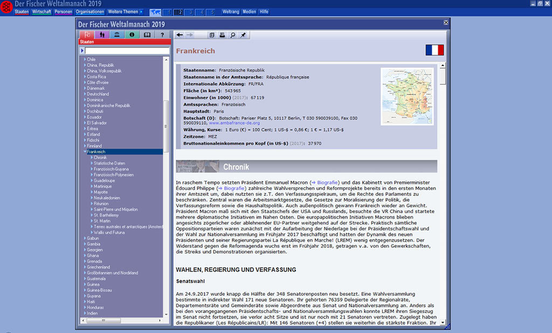Viewport: 552px width, 333px height.
Task: Open the blue Organisationen building tab icon
Action: pyautogui.click(x=117, y=35)
